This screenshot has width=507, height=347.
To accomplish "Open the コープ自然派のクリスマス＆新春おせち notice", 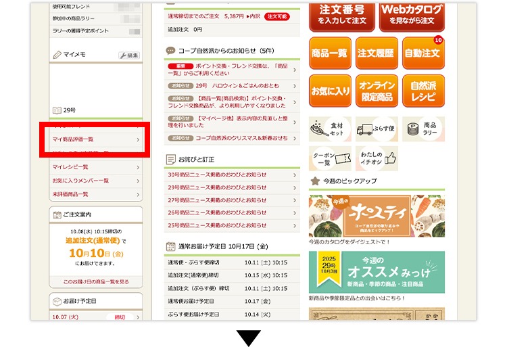I will coord(231,138).
